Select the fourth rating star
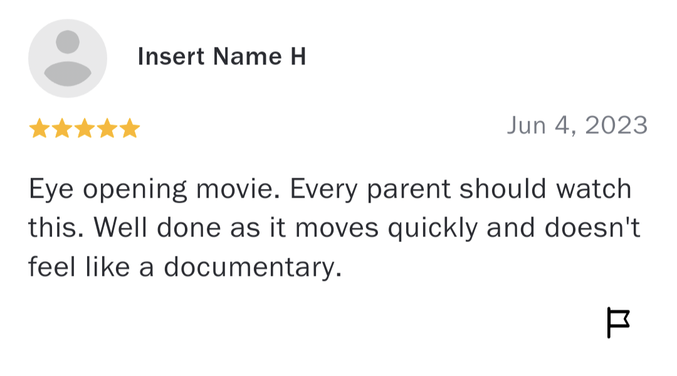The width and height of the screenshot is (677, 376). tap(107, 128)
